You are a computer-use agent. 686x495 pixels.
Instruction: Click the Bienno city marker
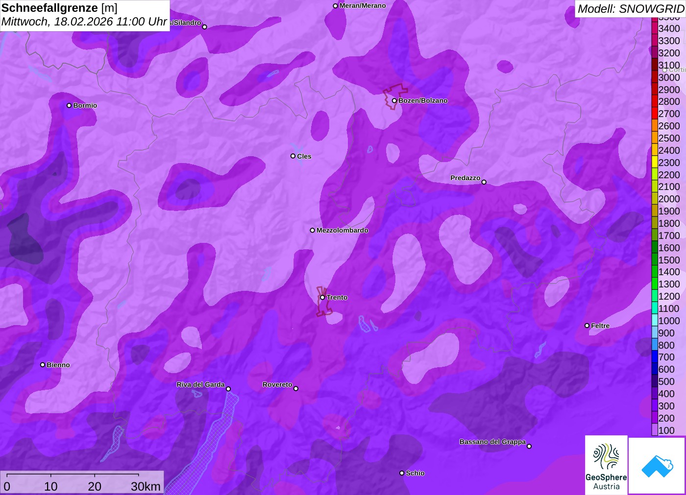[x=43, y=365]
